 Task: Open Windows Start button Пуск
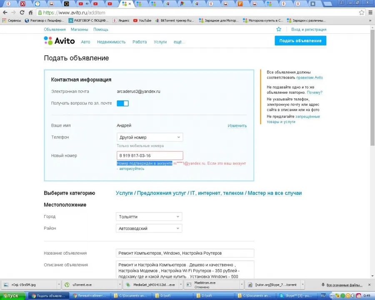click(x=12, y=296)
